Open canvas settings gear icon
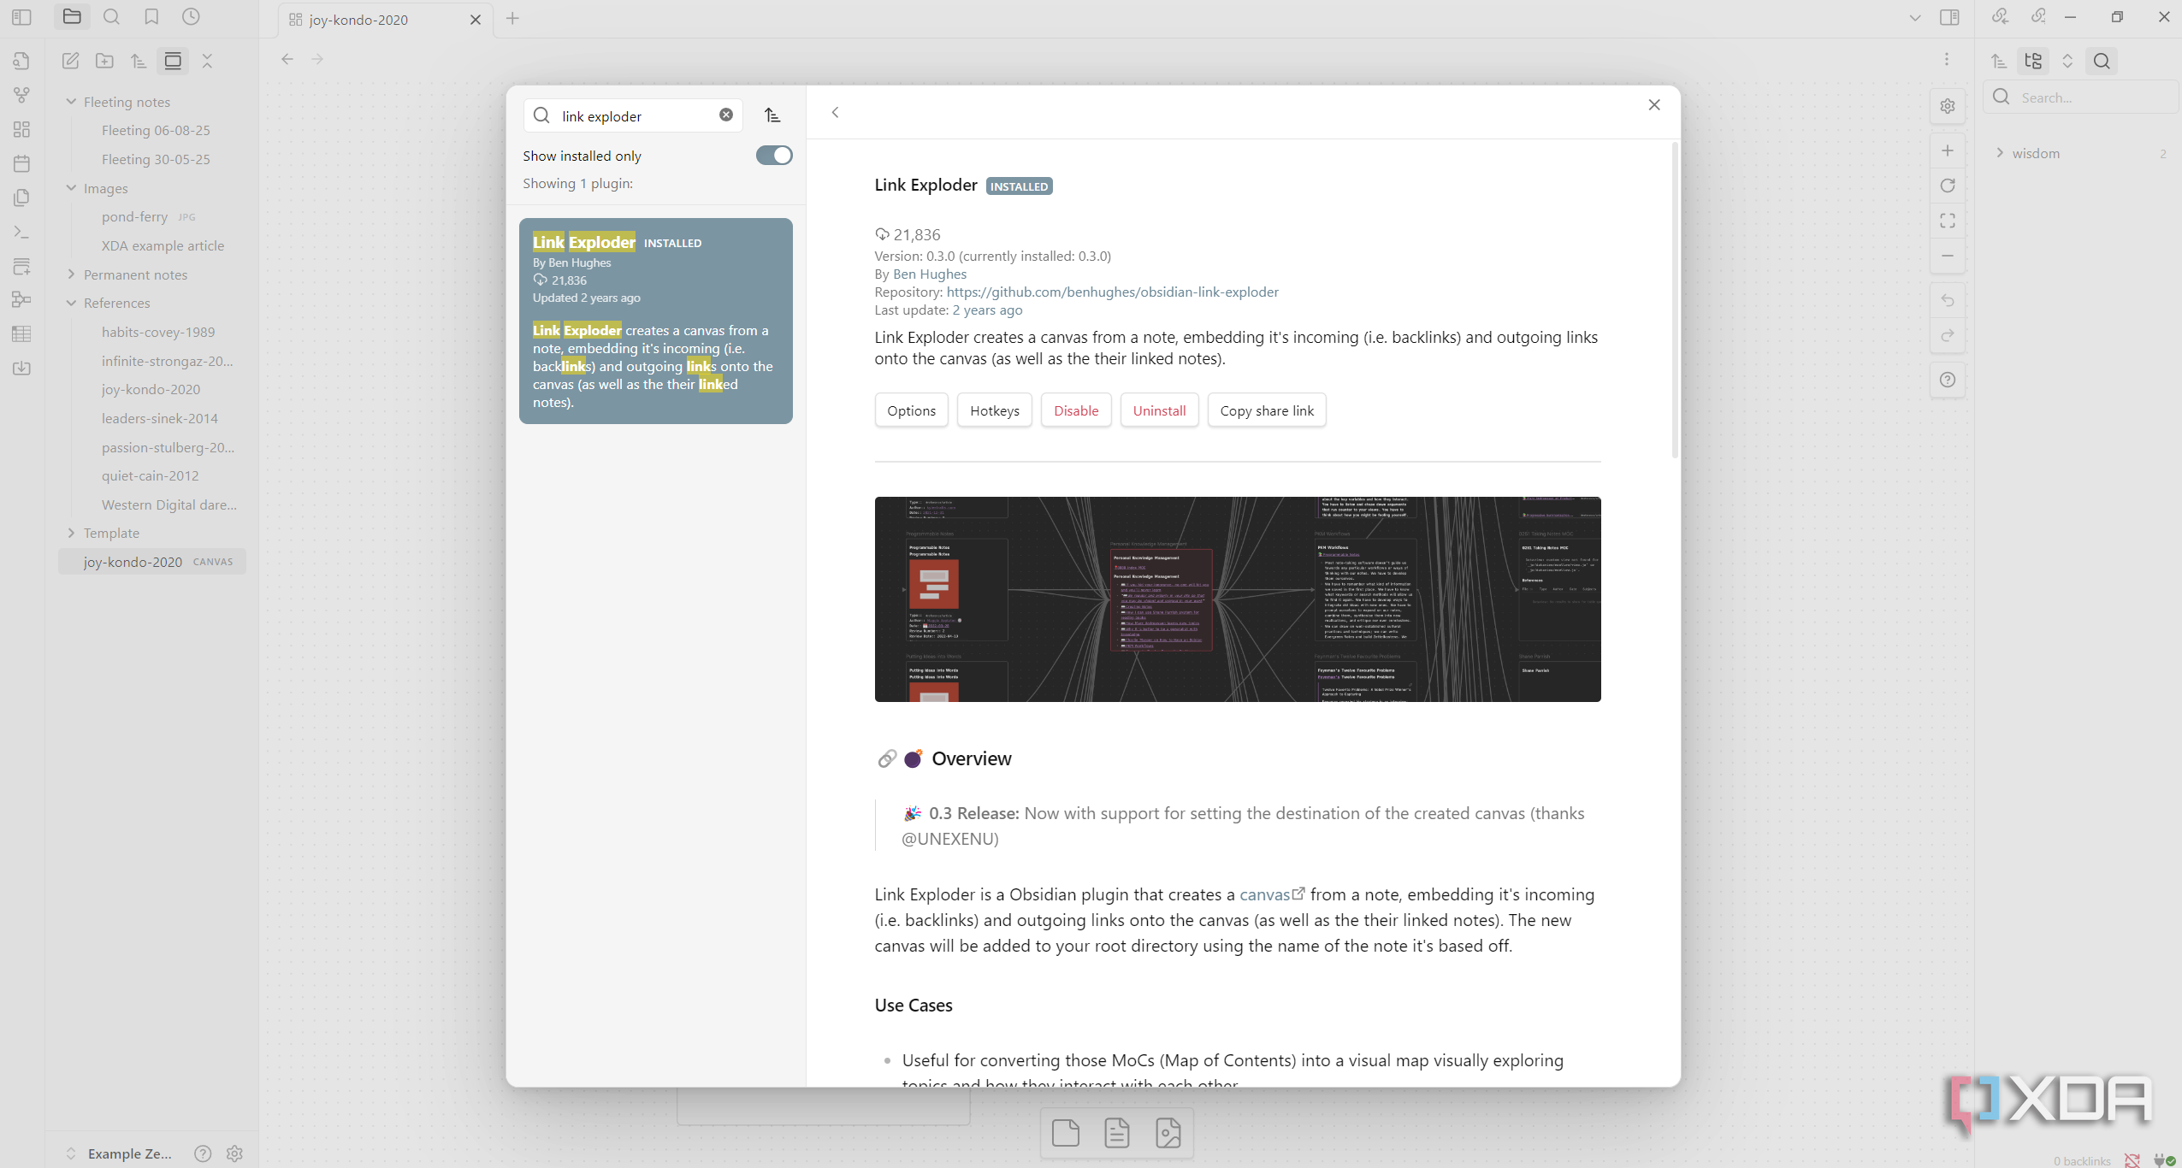 [1948, 106]
